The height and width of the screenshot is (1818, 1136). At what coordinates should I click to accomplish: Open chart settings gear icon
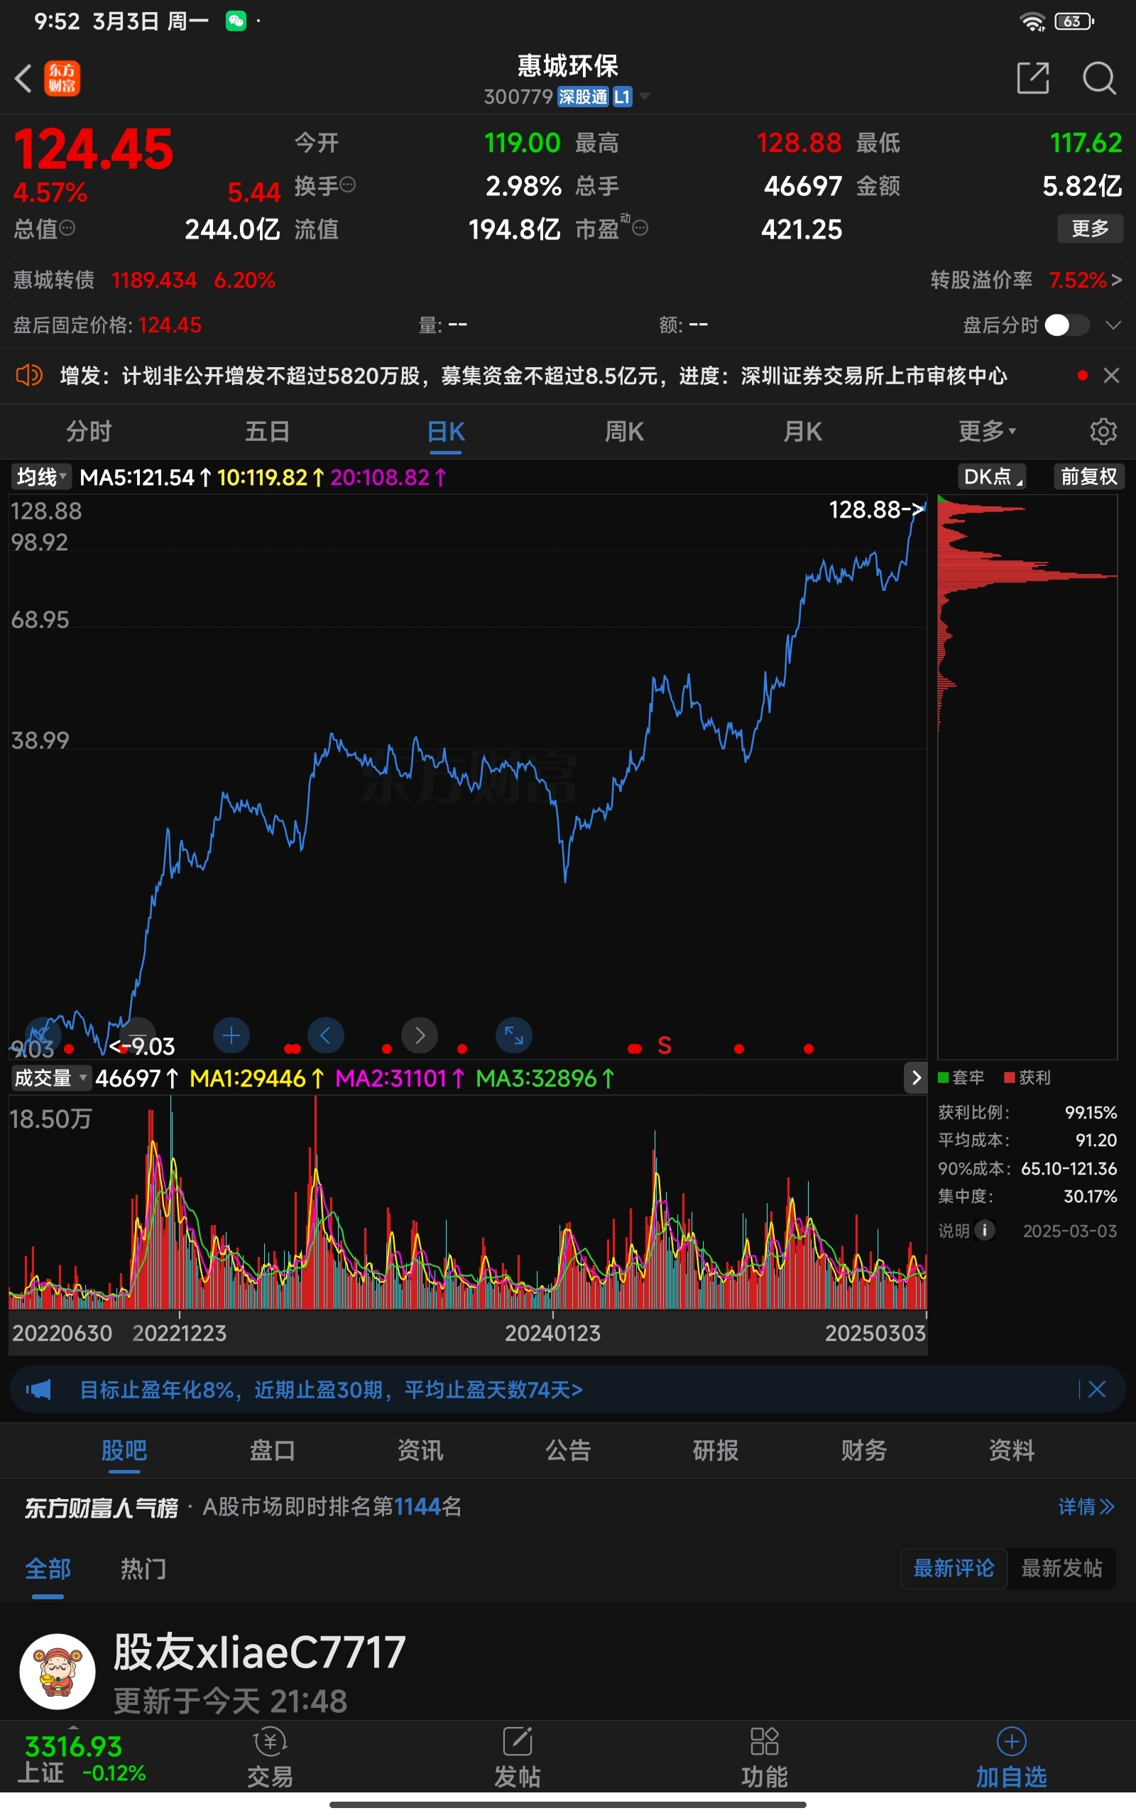tap(1103, 431)
